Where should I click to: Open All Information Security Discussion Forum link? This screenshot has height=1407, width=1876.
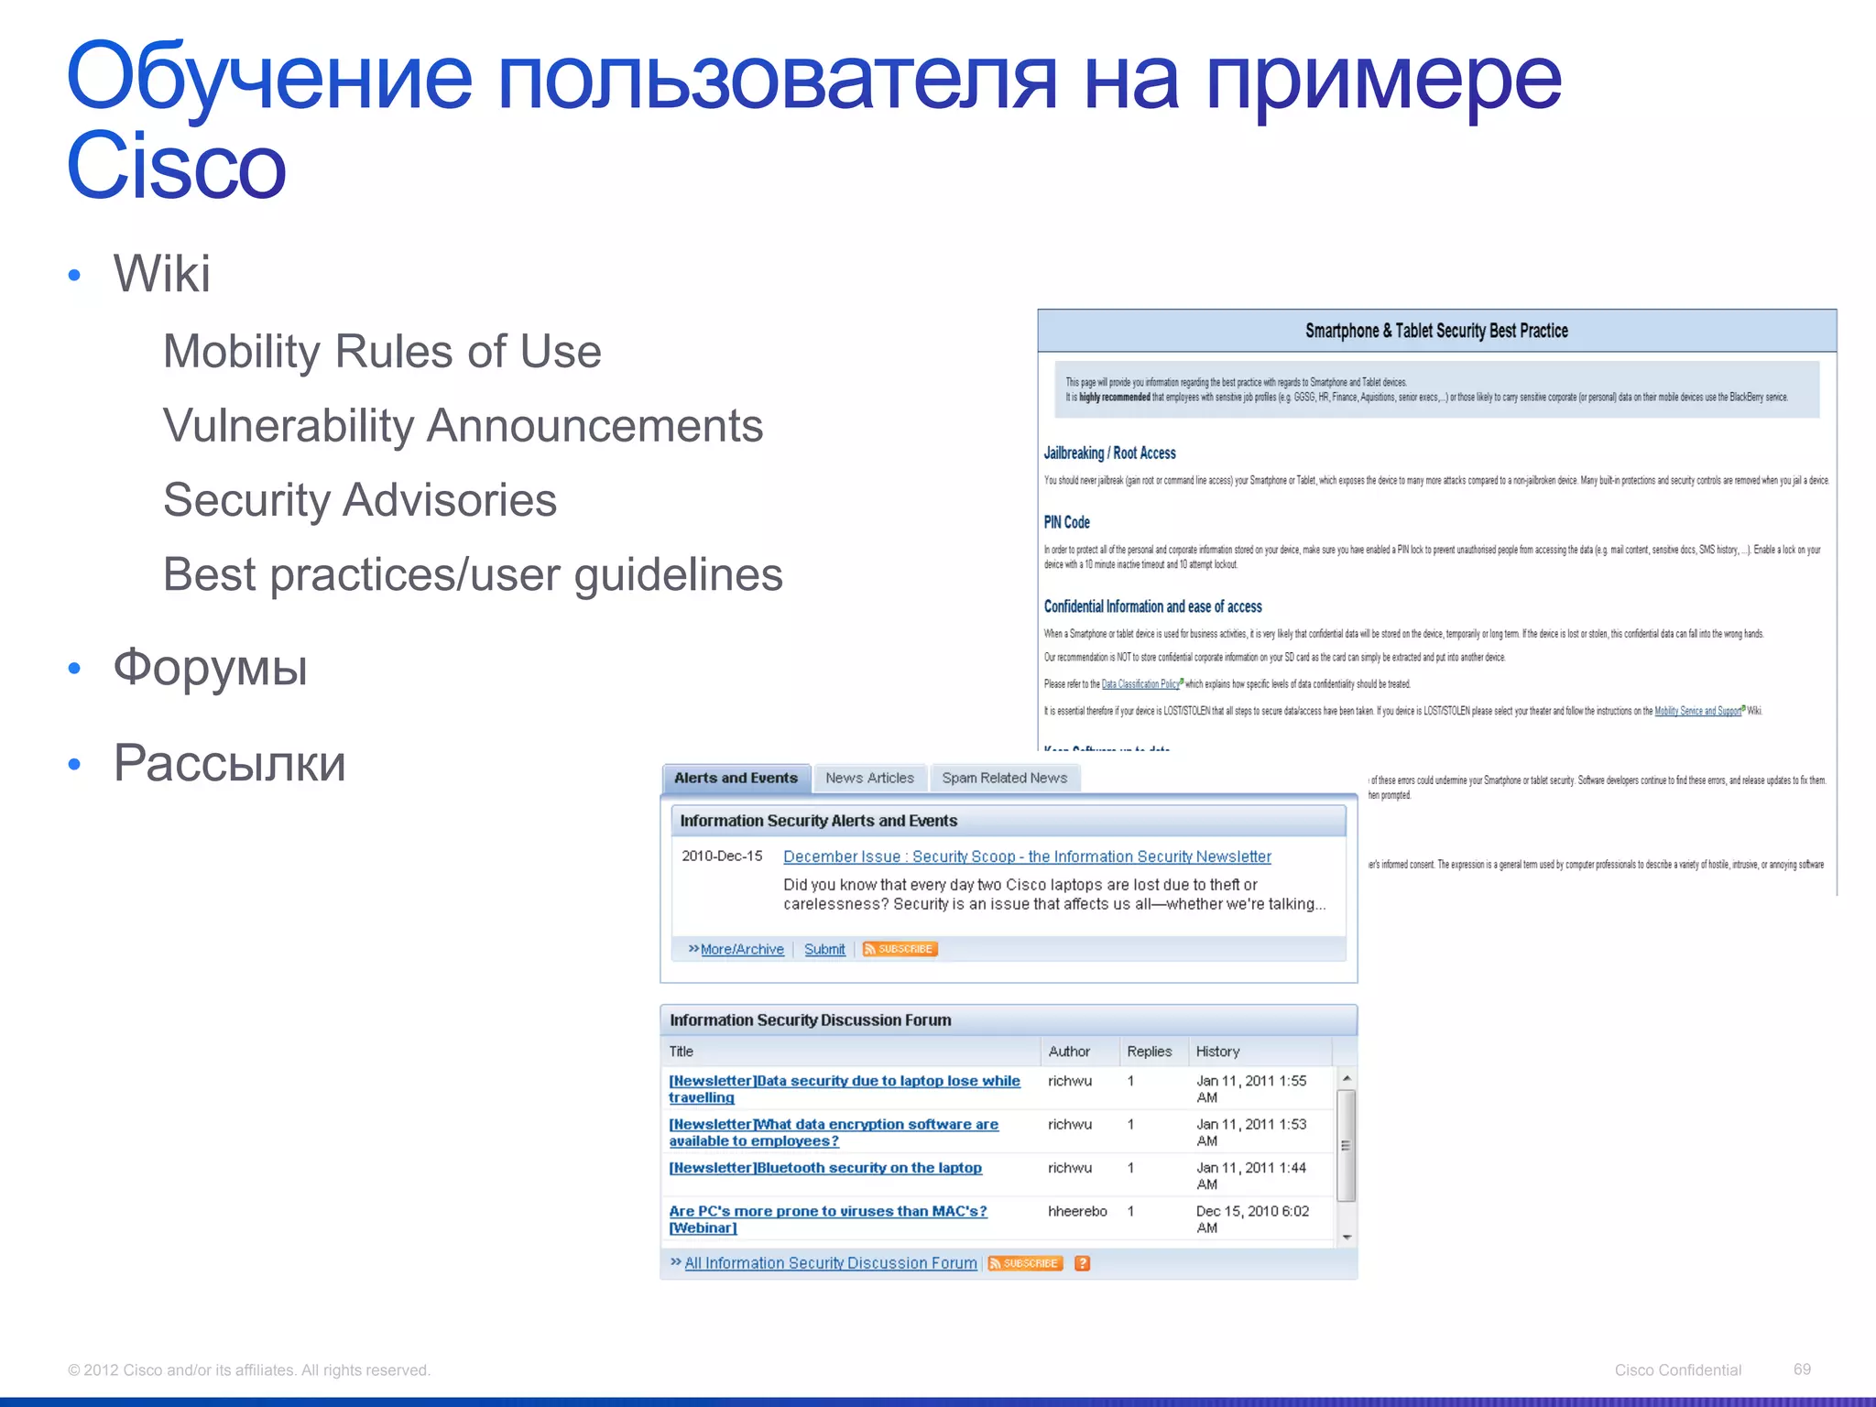click(831, 1263)
